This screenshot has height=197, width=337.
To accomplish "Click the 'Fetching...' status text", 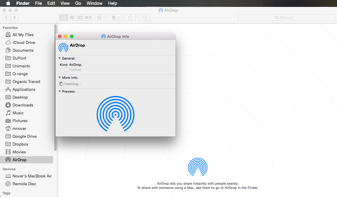I will [73, 84].
